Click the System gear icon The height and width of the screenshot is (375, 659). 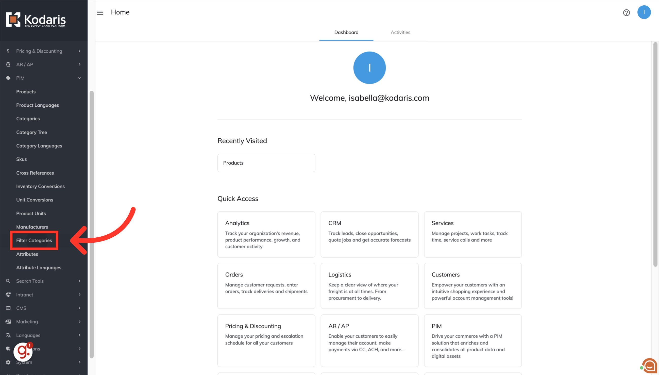[8, 362]
